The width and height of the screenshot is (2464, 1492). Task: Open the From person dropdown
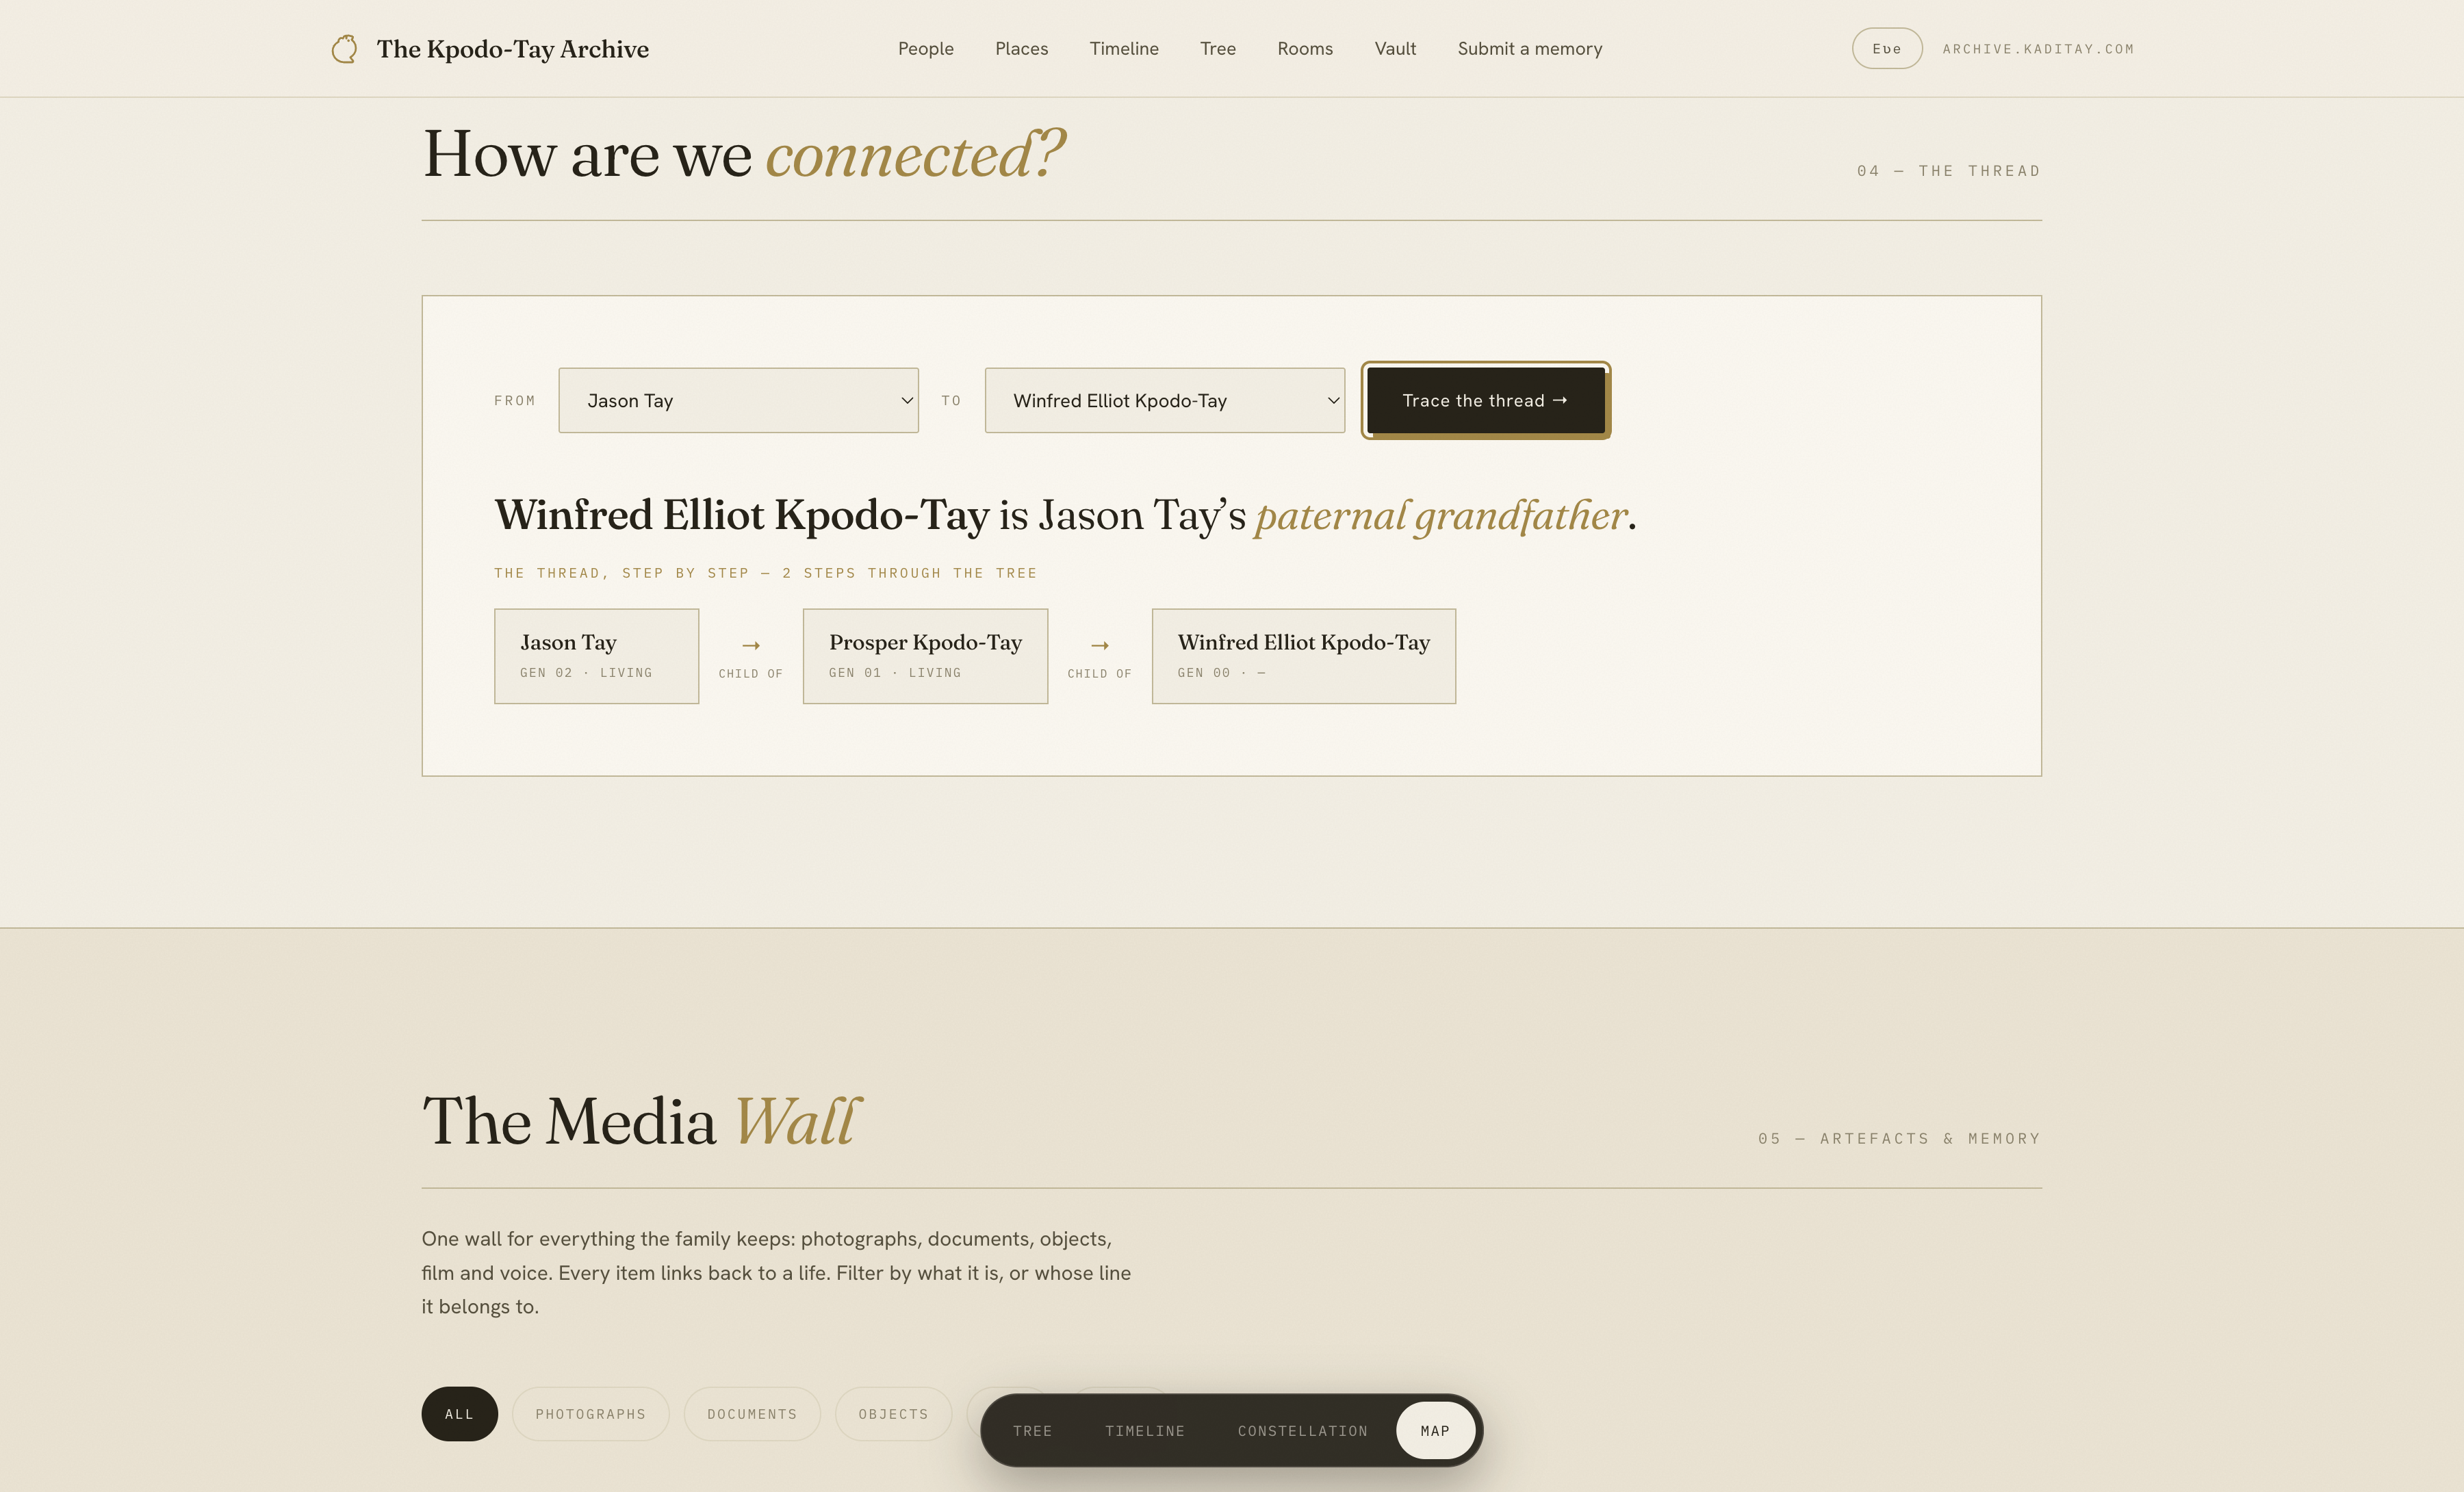coord(738,400)
